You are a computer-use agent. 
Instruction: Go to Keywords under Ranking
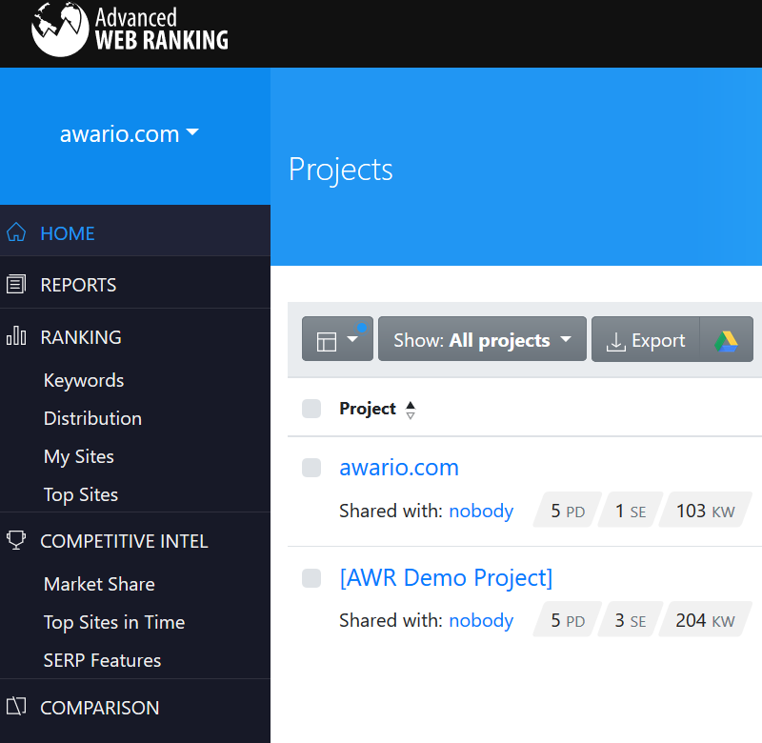(x=84, y=380)
